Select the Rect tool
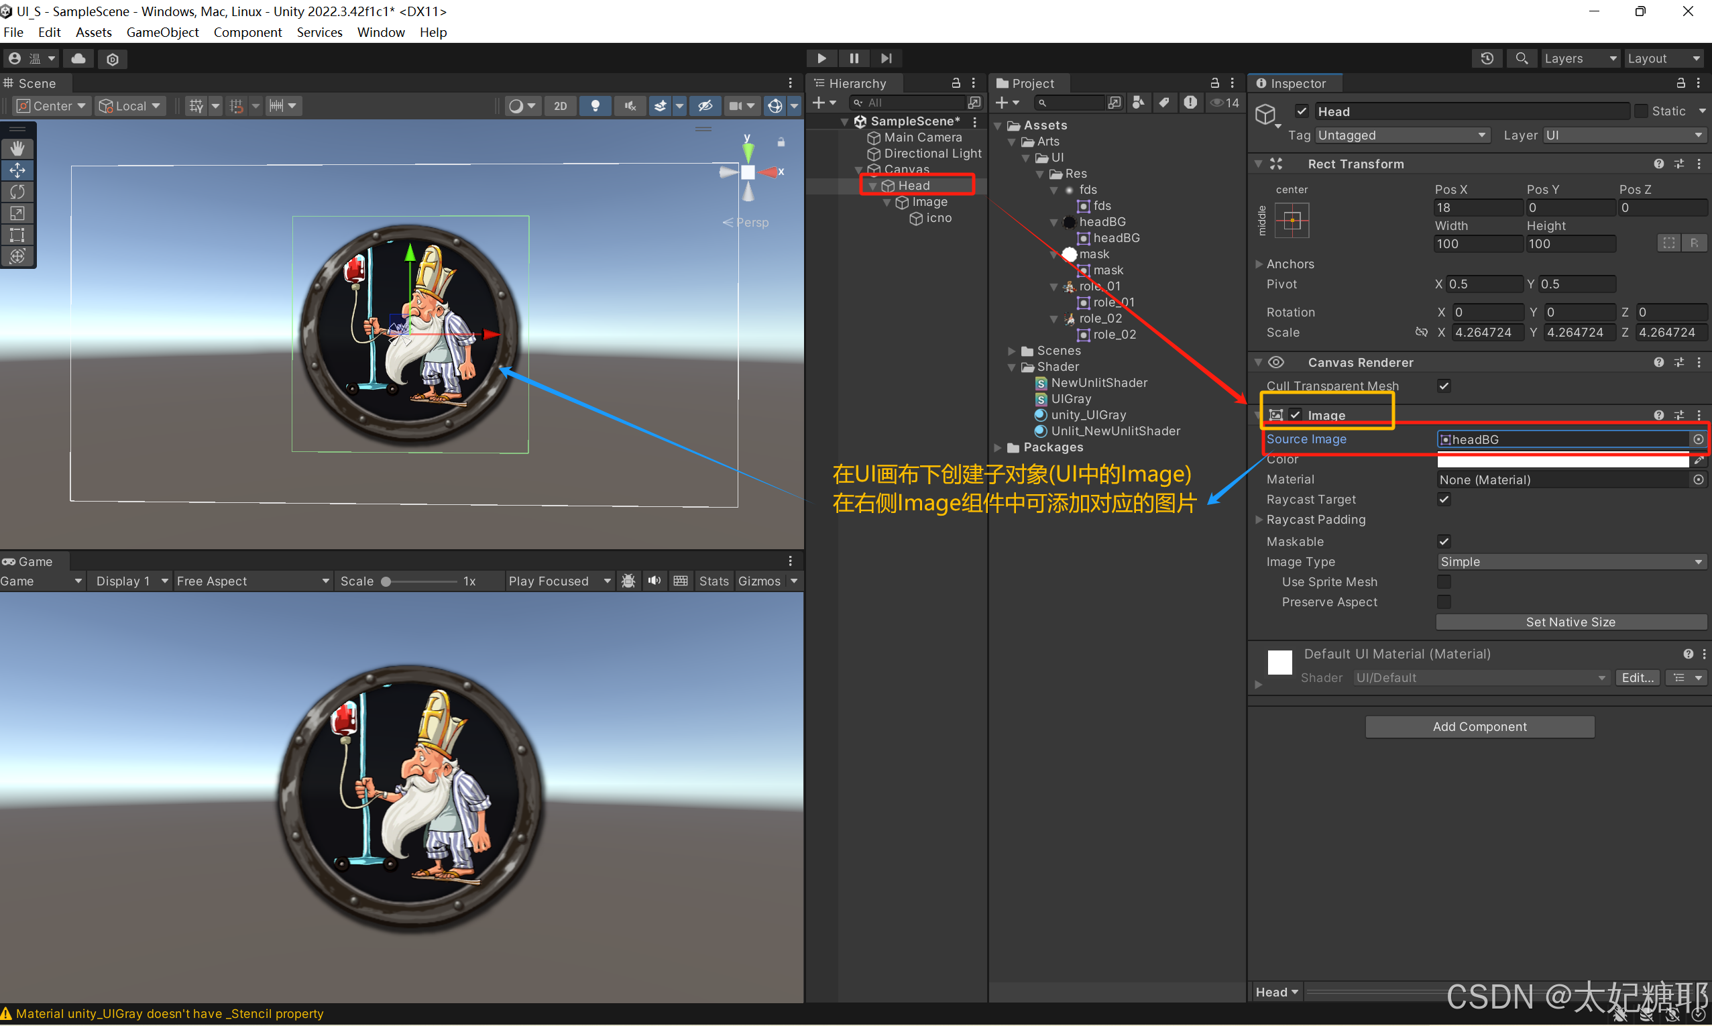This screenshot has height=1026, width=1712. tap(17, 235)
